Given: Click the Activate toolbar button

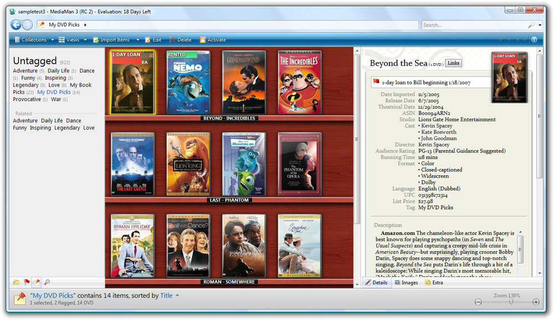Looking at the screenshot, I should pos(213,40).
